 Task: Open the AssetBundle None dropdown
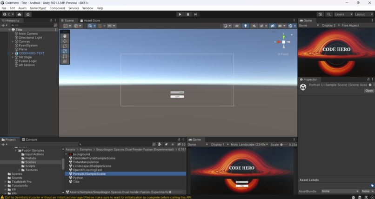tap(340, 191)
